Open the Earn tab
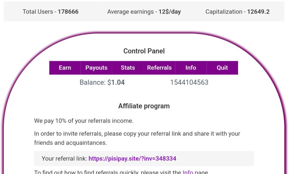 click(65, 68)
